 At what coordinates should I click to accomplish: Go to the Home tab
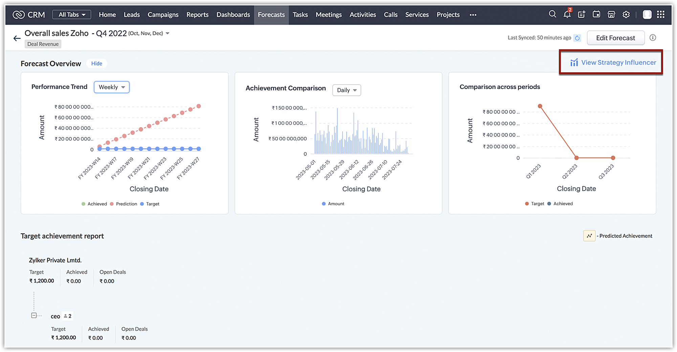coord(107,15)
